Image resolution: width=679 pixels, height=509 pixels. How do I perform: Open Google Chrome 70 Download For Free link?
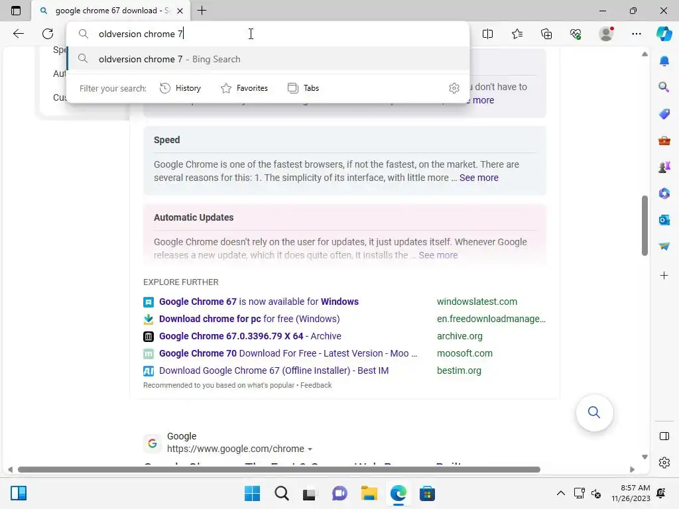point(288,354)
